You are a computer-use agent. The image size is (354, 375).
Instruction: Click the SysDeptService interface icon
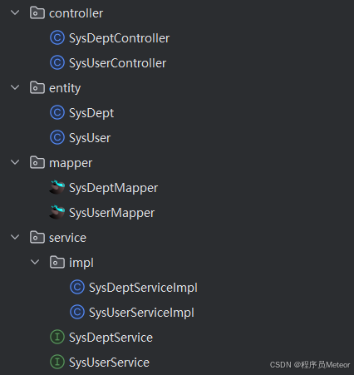coord(57,338)
